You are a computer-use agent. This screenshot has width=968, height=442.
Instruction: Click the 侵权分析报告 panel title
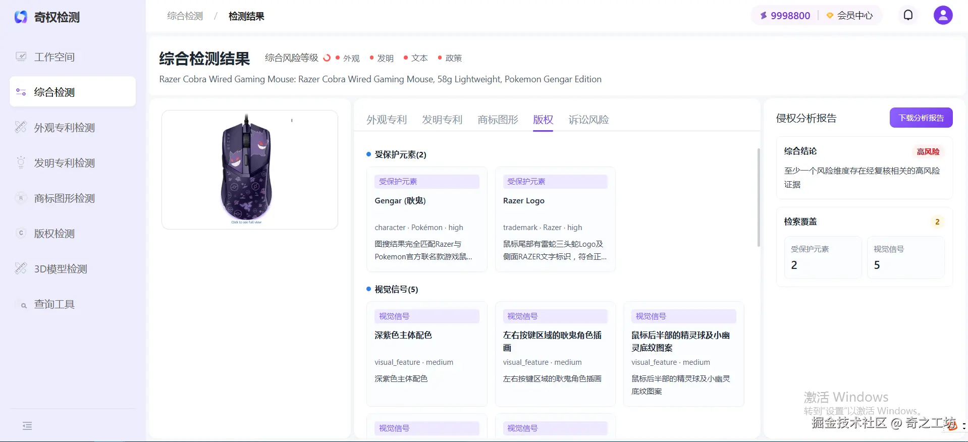(x=806, y=118)
